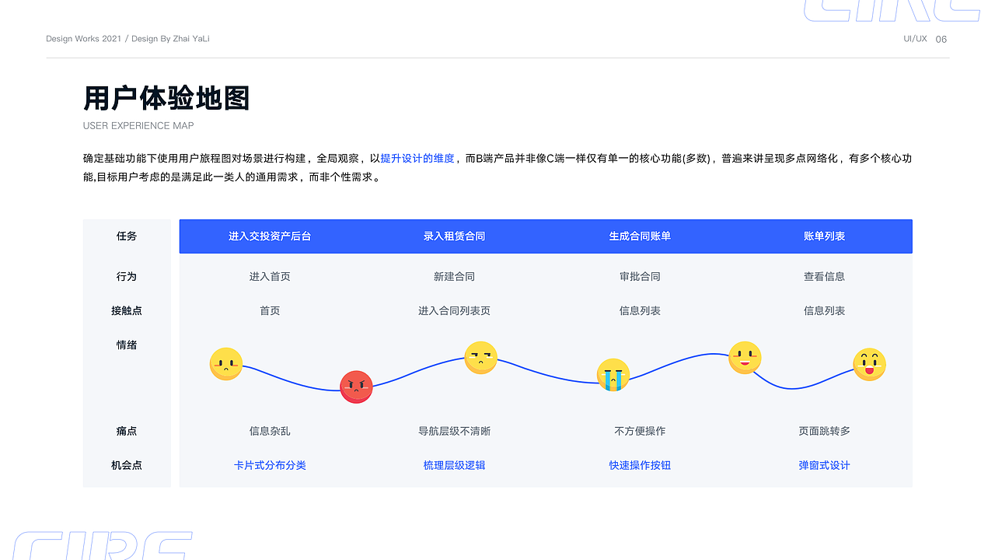This screenshot has width=995, height=560.
Task: Click the 快速操作按钮 opportunity link
Action: pyautogui.click(x=640, y=465)
